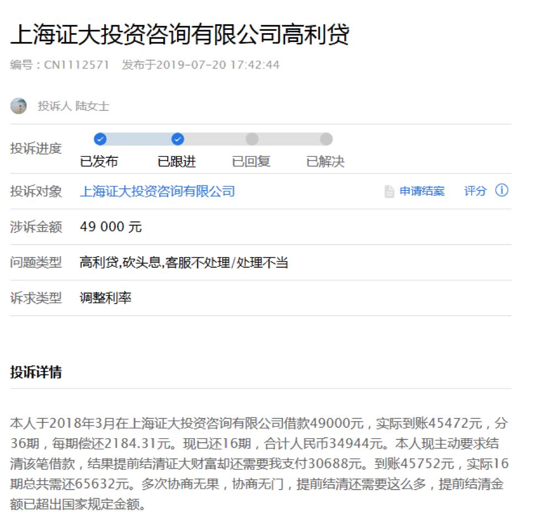This screenshot has height=515, width=539.
Task: Click the 投诉进度 row label
Action: [x=36, y=148]
